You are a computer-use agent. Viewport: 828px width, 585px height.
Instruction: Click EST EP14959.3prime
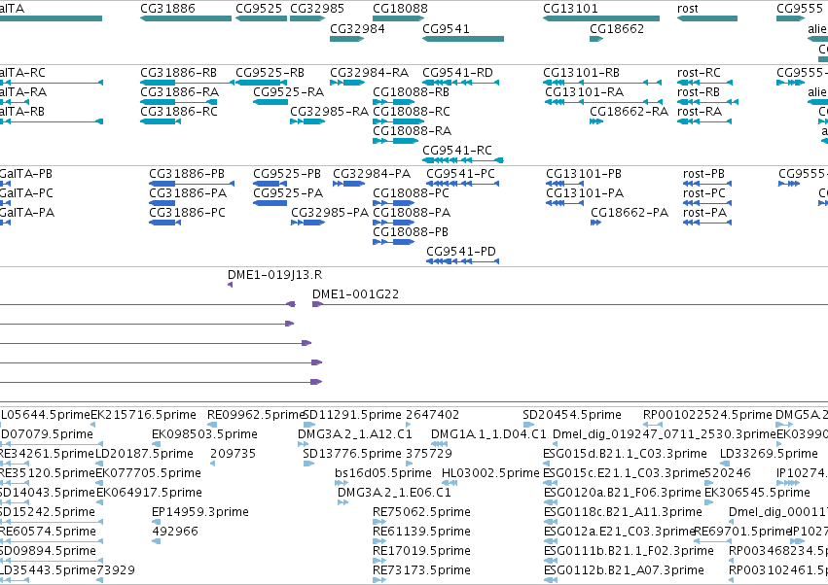156,522
